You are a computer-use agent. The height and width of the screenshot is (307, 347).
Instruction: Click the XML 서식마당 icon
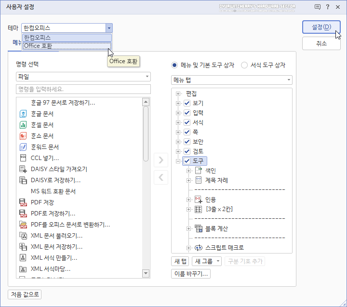[23, 269]
